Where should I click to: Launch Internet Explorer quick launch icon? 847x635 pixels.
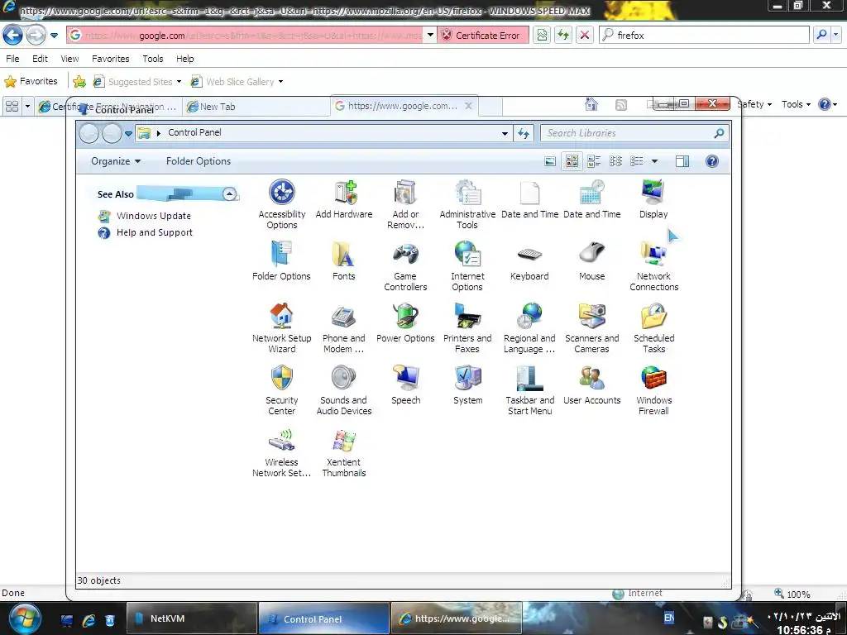pos(89,620)
